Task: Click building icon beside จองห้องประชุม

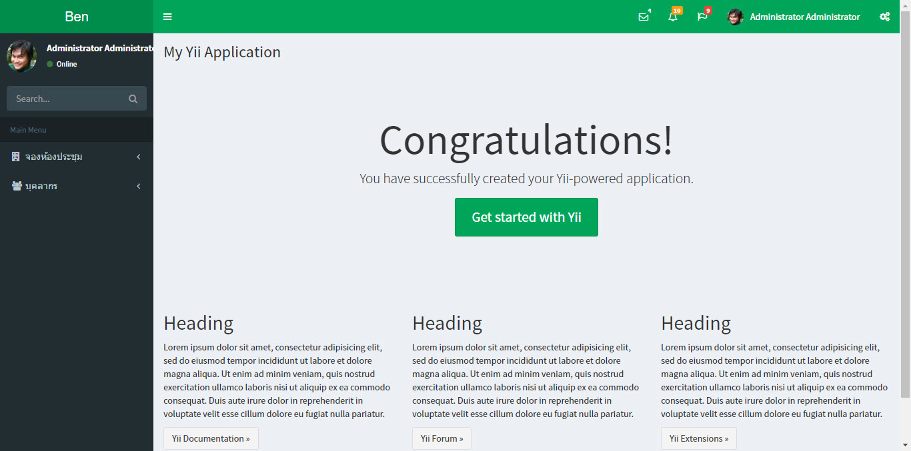Action: tap(16, 157)
